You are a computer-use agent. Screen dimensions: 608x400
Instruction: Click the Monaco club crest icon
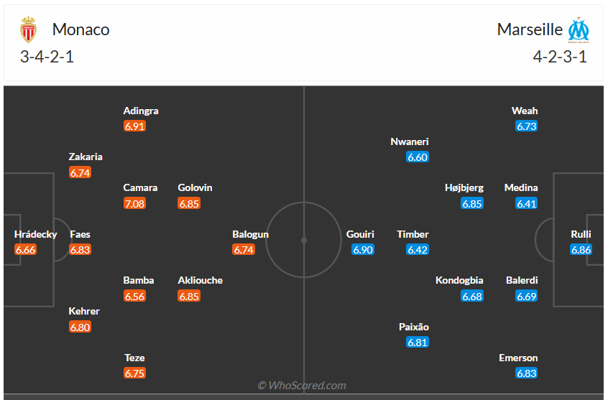[29, 30]
